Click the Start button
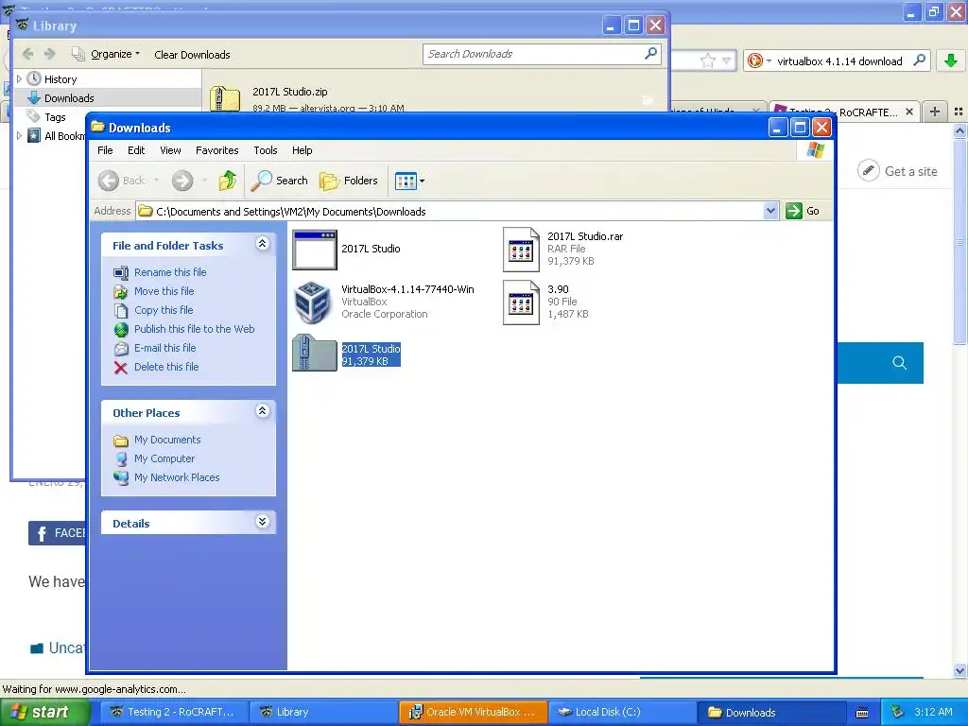Image resolution: width=968 pixels, height=726 pixels. click(x=45, y=712)
